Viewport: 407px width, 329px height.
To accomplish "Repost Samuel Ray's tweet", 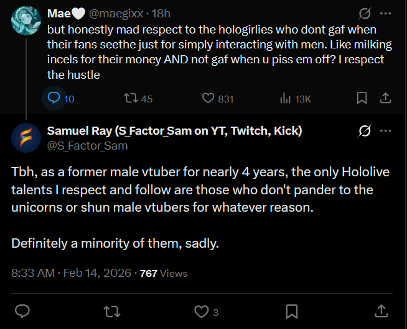I will coord(112,311).
